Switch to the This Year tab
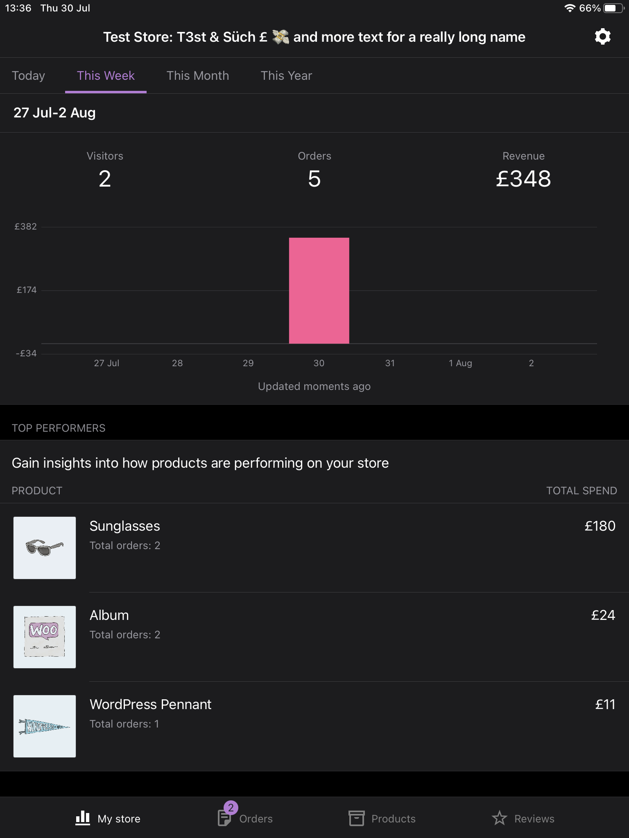The image size is (629, 838). tap(286, 76)
